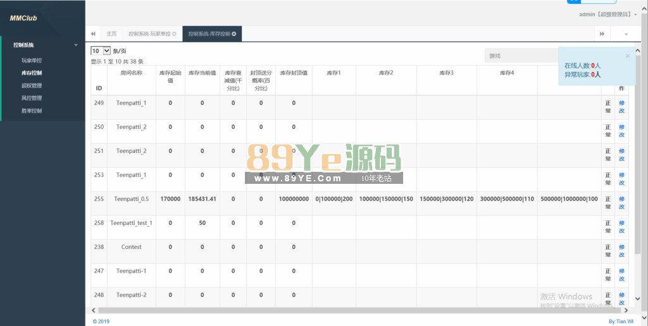Collapse the 控制系统 sidebar menu
The width and height of the screenshot is (648, 326).
coord(76,45)
